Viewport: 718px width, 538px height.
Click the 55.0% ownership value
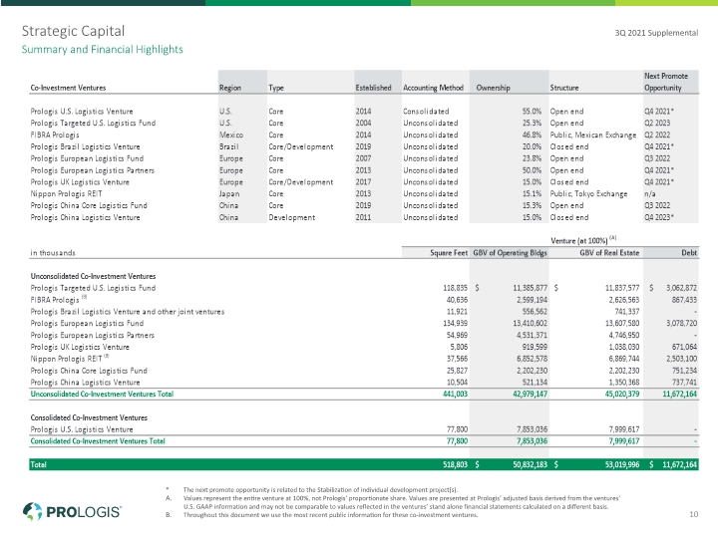coord(532,112)
